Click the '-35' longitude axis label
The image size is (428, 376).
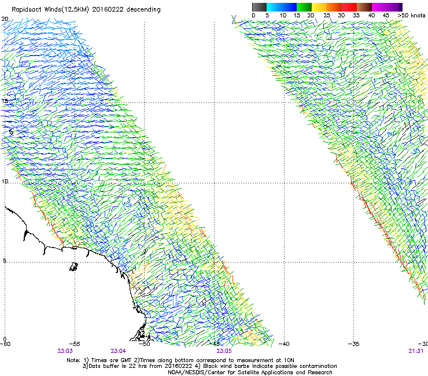click(354, 344)
